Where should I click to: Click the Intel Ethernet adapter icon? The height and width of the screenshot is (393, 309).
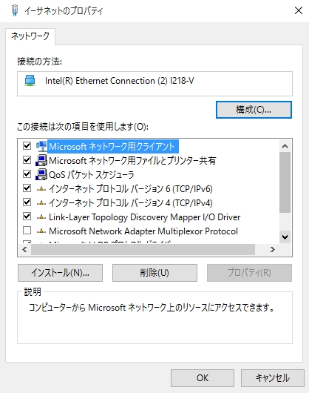coord(30,81)
